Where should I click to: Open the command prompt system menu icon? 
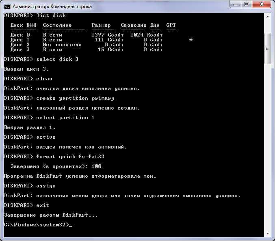(x=7, y=7)
